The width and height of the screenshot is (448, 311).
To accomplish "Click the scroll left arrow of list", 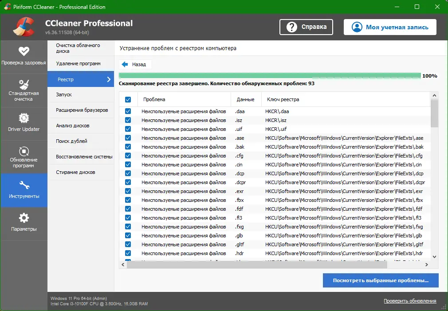I will click(123, 265).
